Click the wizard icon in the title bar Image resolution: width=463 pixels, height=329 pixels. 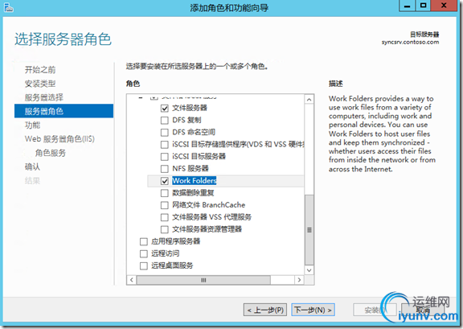[9, 7]
